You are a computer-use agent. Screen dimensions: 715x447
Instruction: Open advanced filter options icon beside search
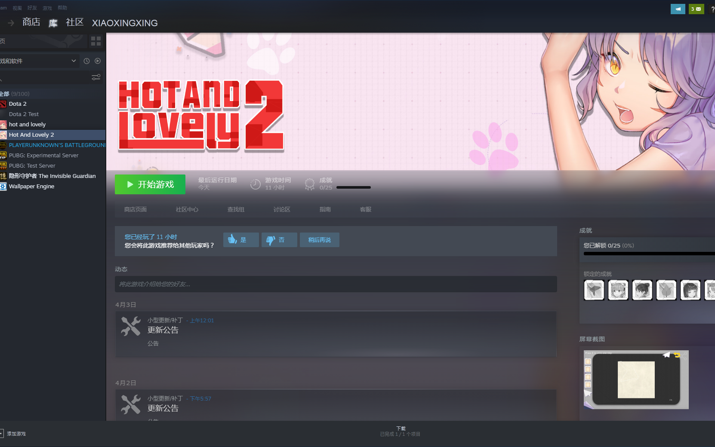96,77
